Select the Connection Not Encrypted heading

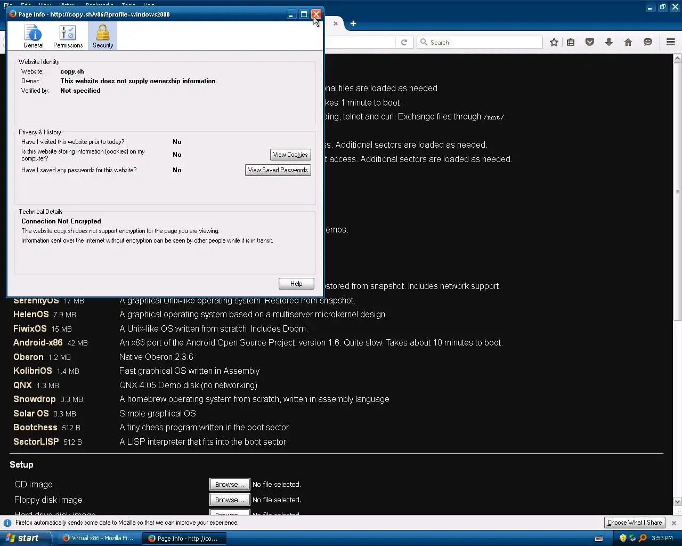(61, 221)
